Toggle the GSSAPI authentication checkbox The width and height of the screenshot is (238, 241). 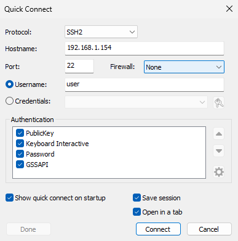point(20,165)
